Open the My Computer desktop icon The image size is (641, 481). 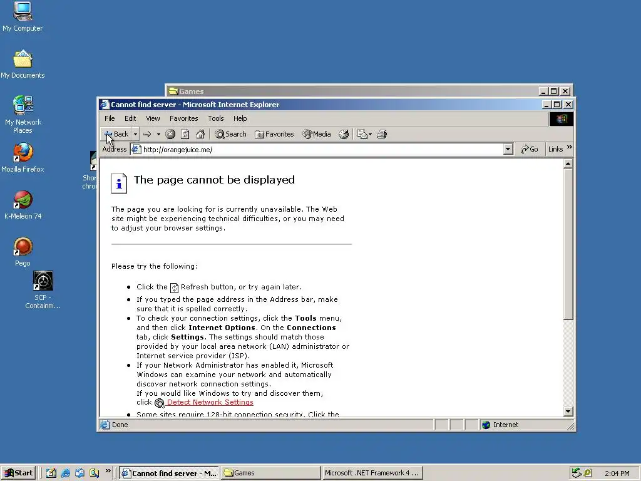coord(23,16)
